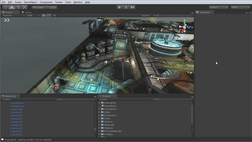Image resolution: width=252 pixels, height=142 pixels.
Task: Toggle Local handle rotation
Action: click(x=51, y=7)
